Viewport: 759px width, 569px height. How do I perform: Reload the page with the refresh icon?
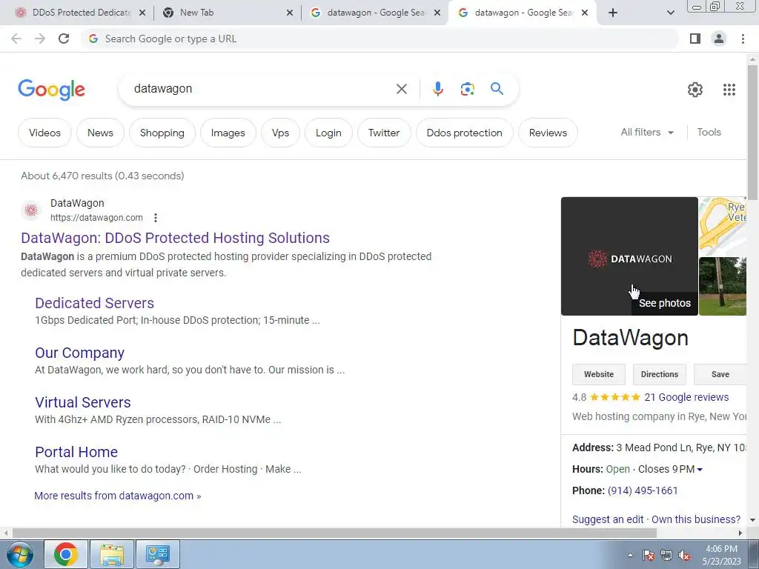(x=64, y=39)
